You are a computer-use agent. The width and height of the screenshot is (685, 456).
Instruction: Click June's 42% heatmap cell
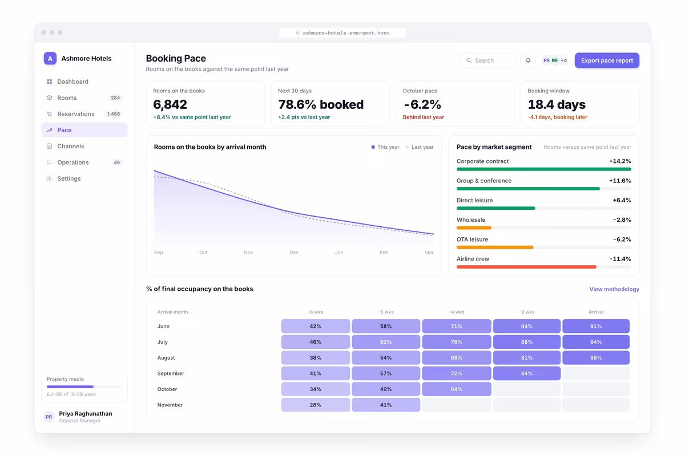316,326
